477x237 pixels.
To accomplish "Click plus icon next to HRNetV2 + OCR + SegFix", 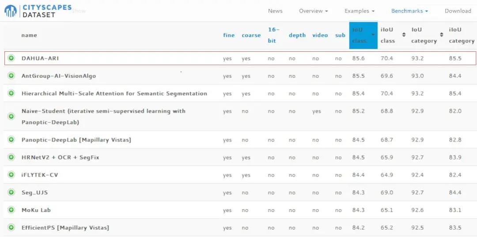I will tap(11, 157).
